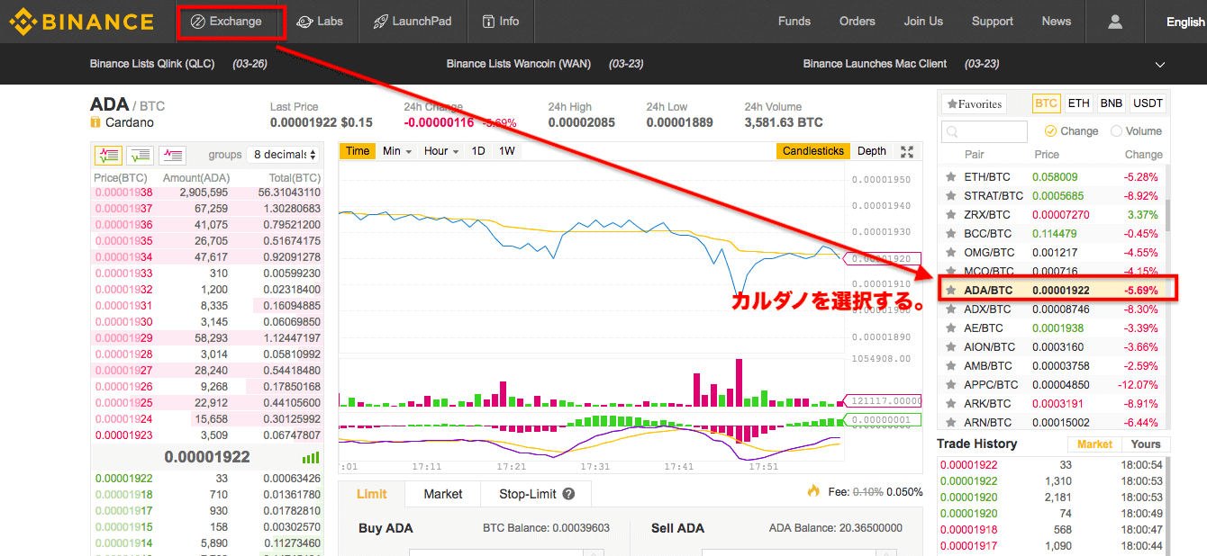Select the ETH market tab
1207x556 pixels.
tap(1078, 103)
